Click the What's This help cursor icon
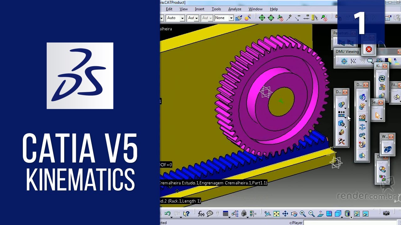 (x=186, y=214)
